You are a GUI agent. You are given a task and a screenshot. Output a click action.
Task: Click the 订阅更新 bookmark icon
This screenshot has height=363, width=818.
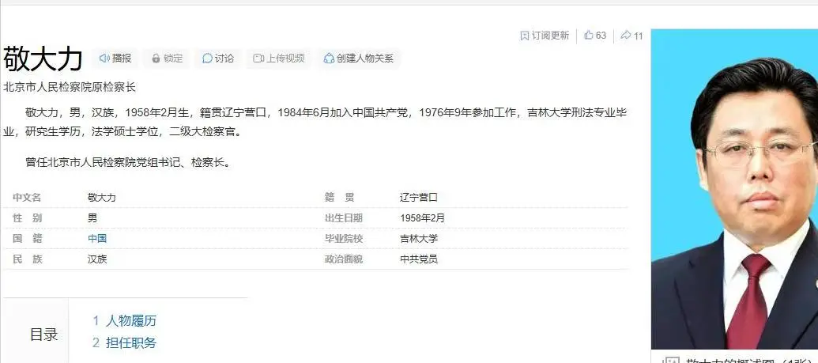525,36
